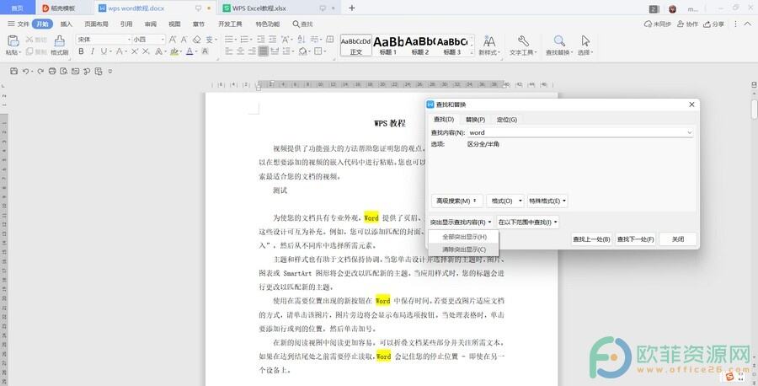Increase the font size
758x386 pixels.
point(173,40)
